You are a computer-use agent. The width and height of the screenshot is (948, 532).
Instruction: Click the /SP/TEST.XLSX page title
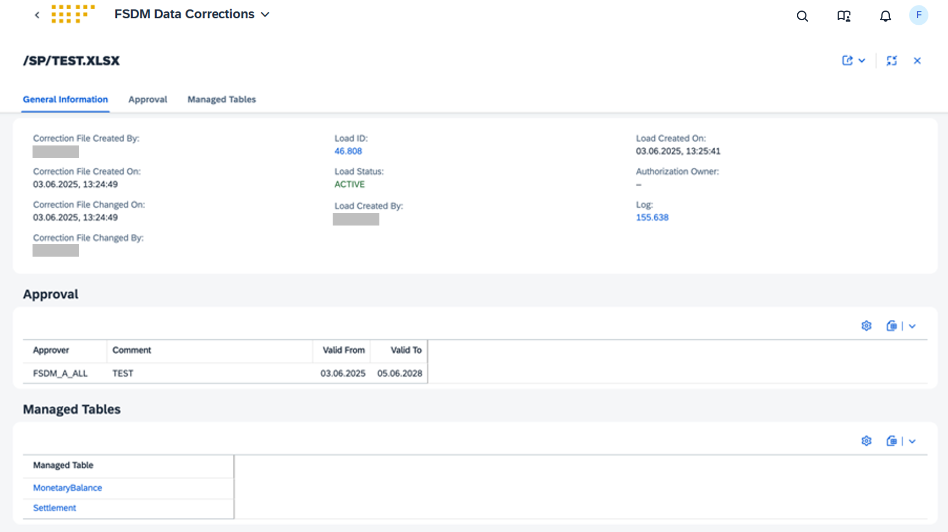coord(71,61)
